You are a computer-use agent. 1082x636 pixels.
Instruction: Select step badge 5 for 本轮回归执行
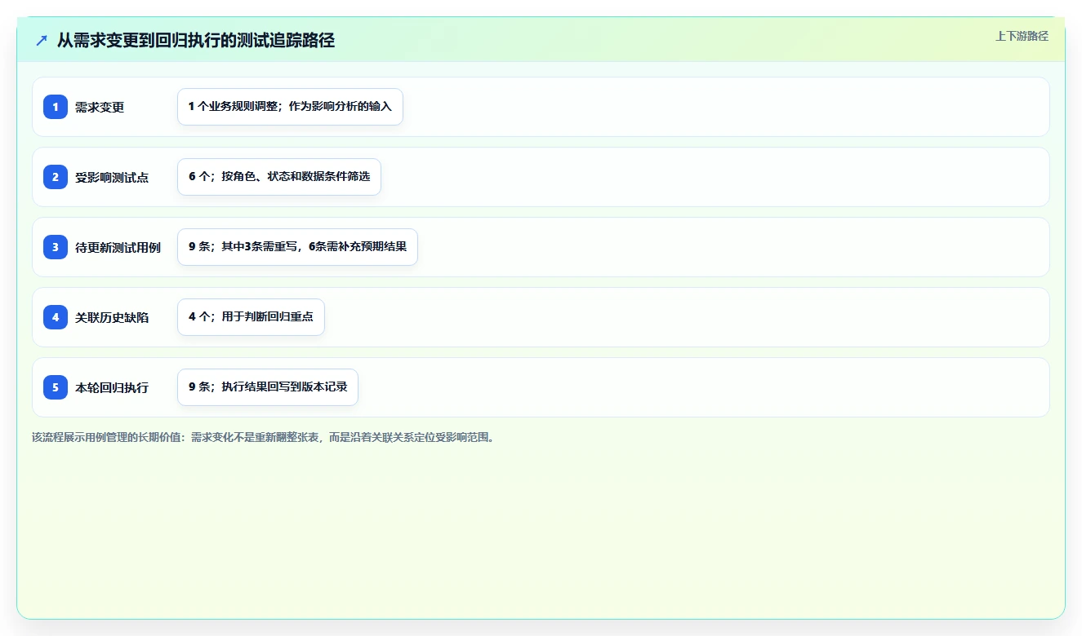56,387
